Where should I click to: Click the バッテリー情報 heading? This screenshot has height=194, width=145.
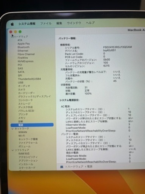coord(68,38)
